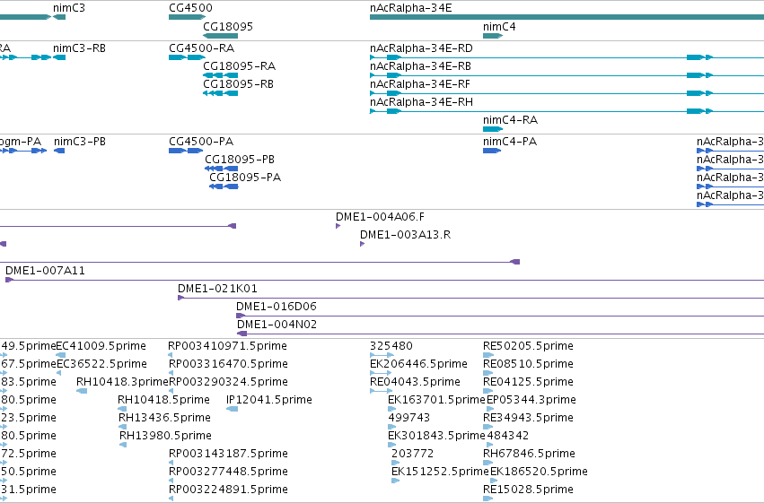This screenshot has height=503, width=764.
Task: Click the nimC4-RA transcript glyph
Action: [493, 129]
